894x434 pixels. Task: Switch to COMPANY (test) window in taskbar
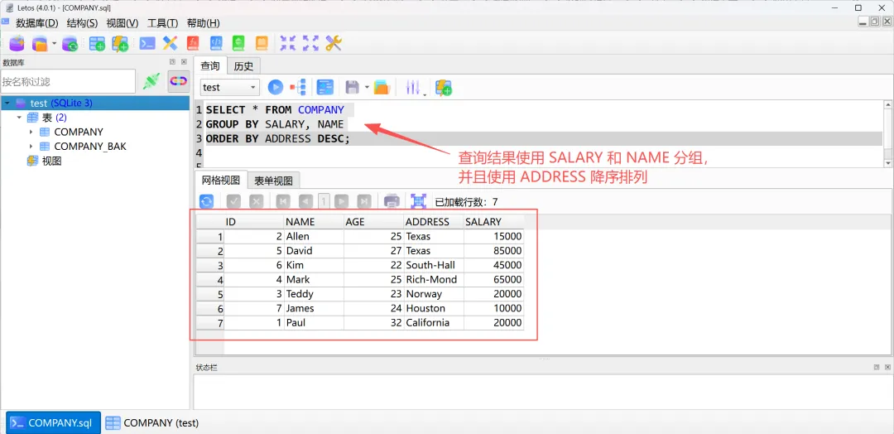tap(152, 422)
